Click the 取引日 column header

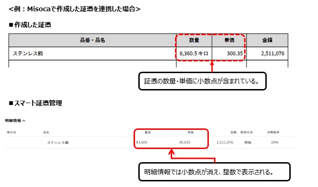(11, 133)
